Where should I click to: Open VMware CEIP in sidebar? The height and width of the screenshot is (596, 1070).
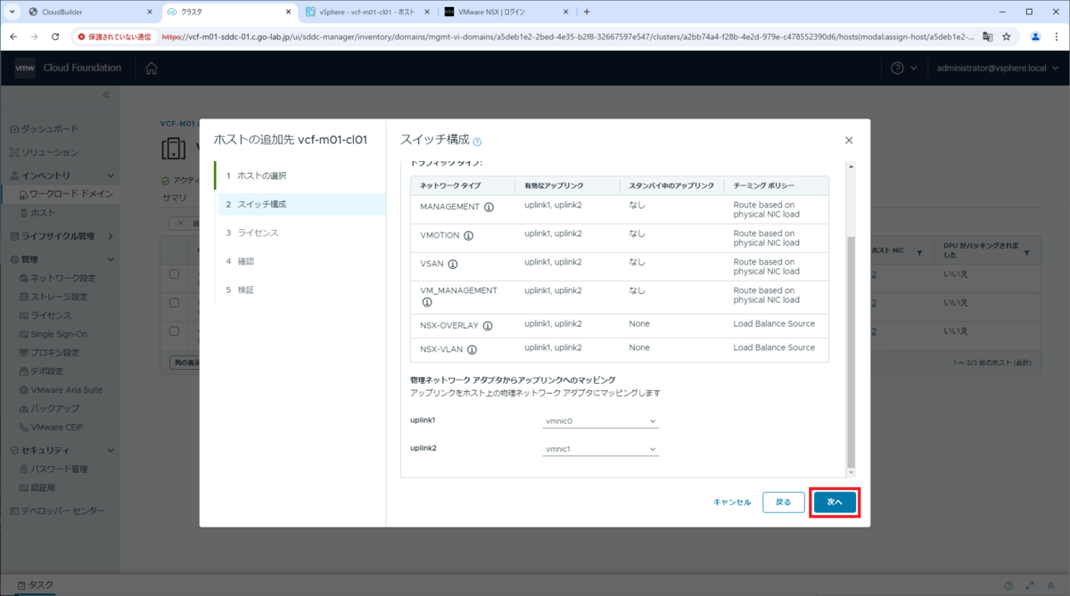pos(57,428)
